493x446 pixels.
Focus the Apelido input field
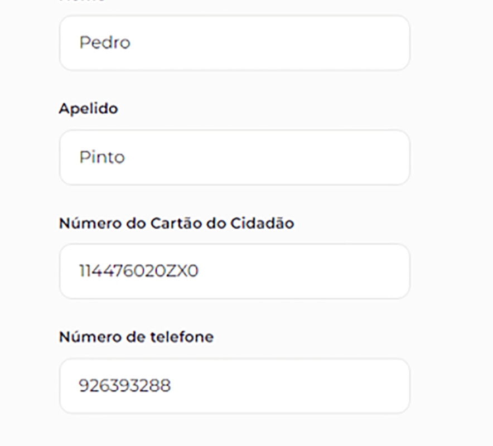coord(234,157)
